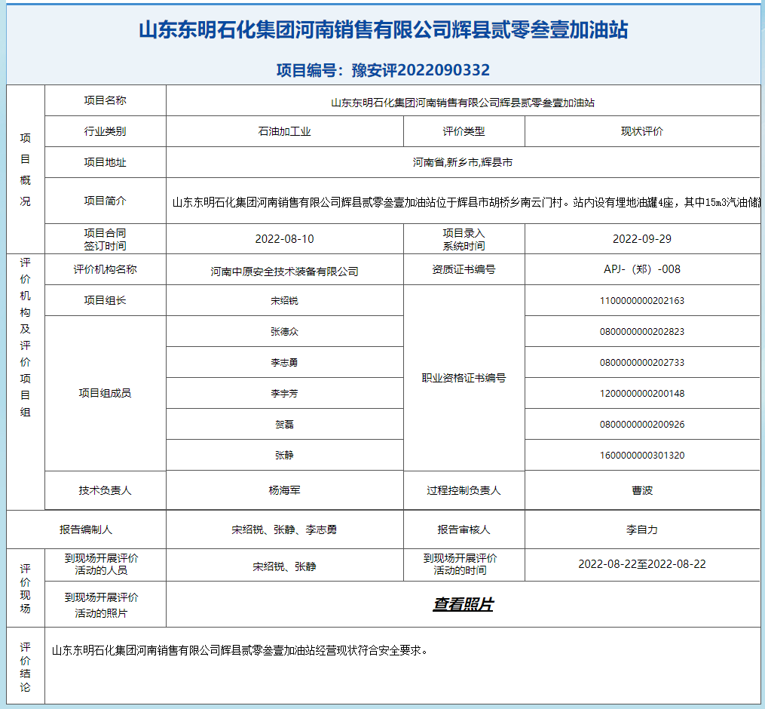The height and width of the screenshot is (709, 765).
Task: Select member name 李志勇
Action: click(284, 362)
